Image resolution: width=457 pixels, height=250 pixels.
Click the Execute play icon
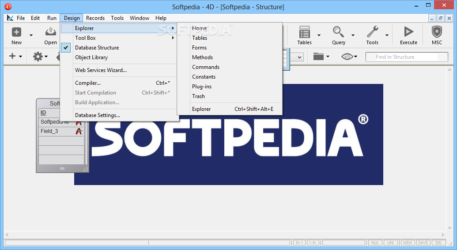(x=408, y=32)
